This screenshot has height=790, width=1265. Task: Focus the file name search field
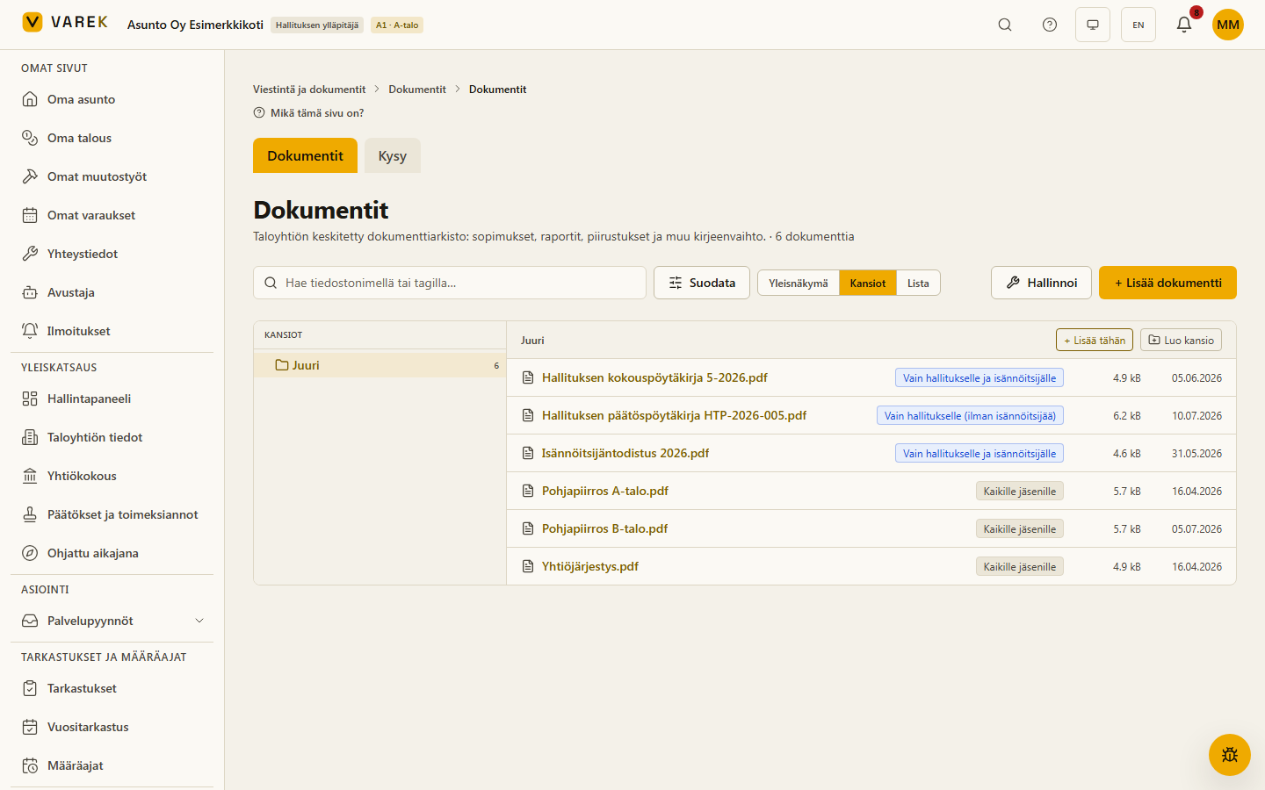pos(450,283)
